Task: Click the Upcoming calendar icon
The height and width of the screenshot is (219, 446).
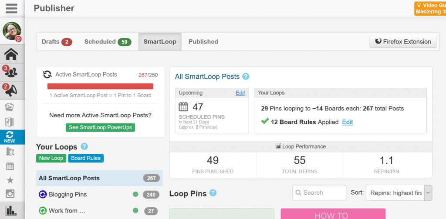Action: tap(183, 106)
